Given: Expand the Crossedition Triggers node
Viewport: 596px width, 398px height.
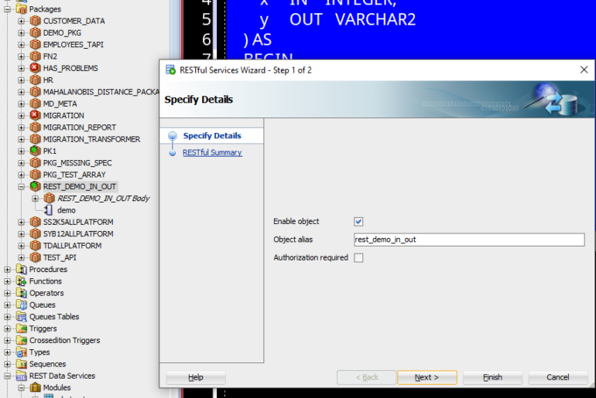Looking at the screenshot, I should 8,340.
